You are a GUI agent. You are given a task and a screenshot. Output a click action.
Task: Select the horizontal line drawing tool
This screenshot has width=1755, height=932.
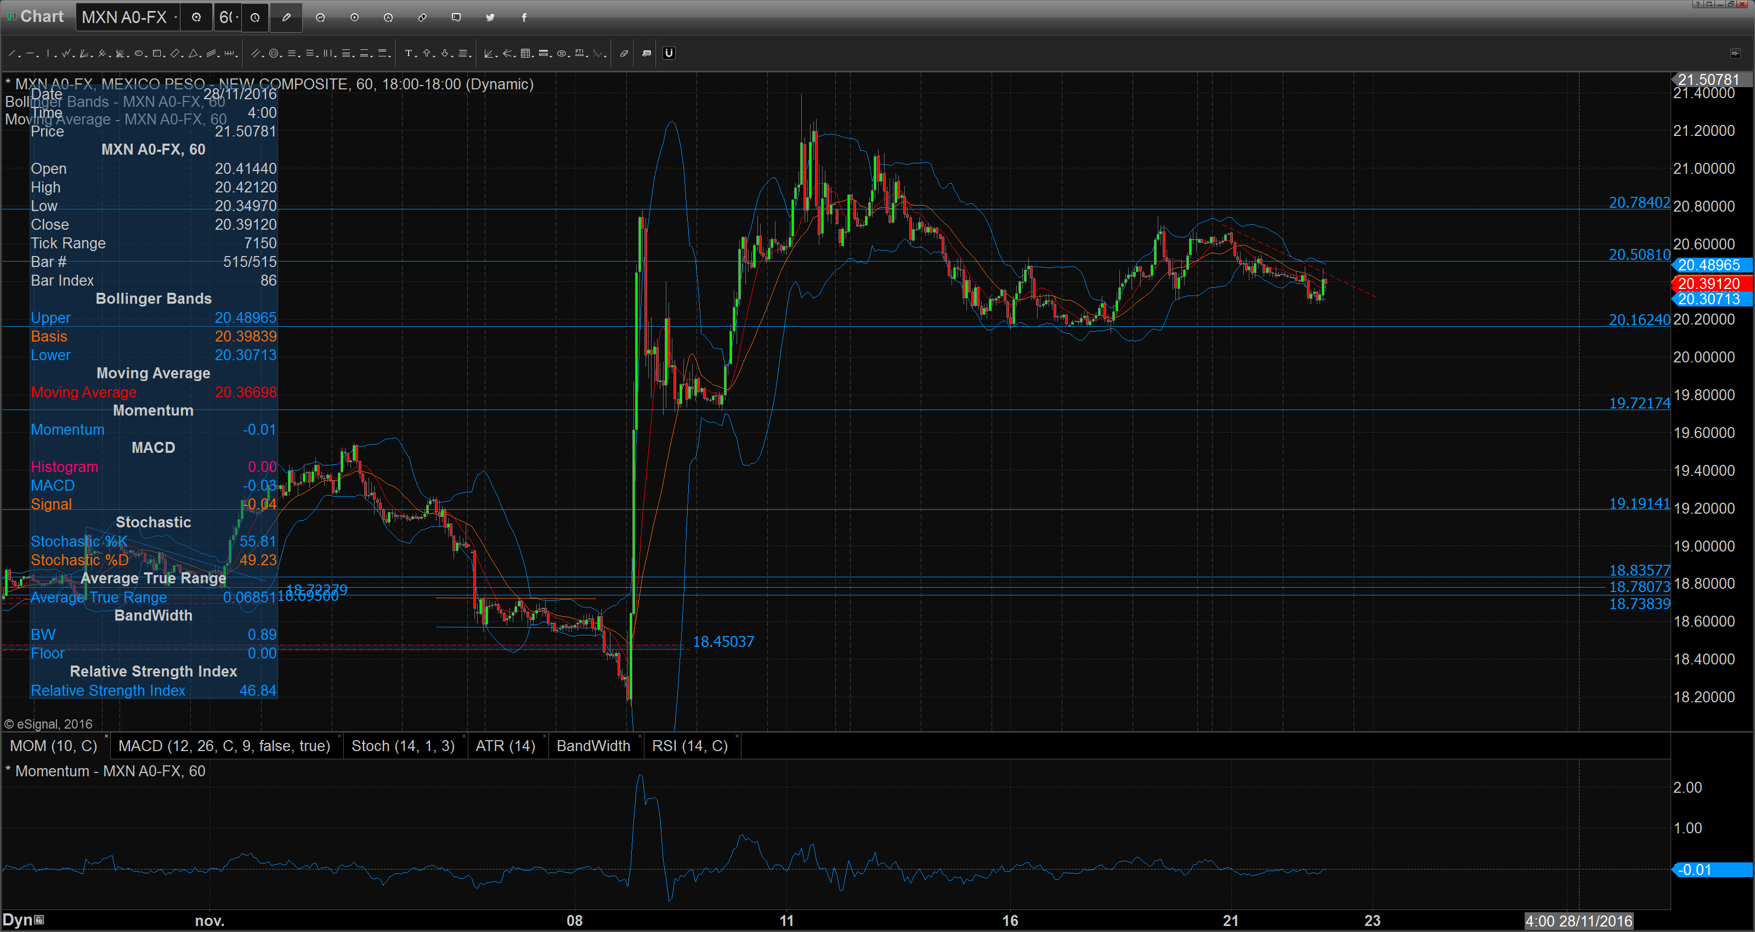(30, 53)
